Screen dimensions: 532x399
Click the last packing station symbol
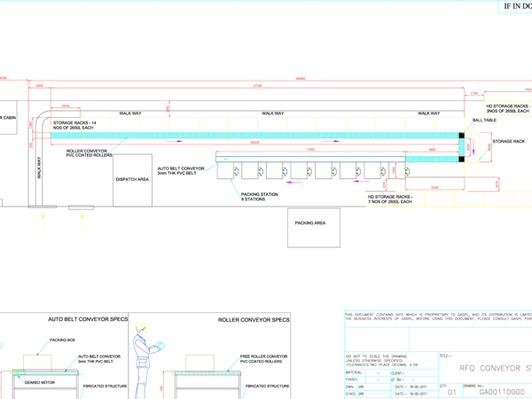point(407,170)
